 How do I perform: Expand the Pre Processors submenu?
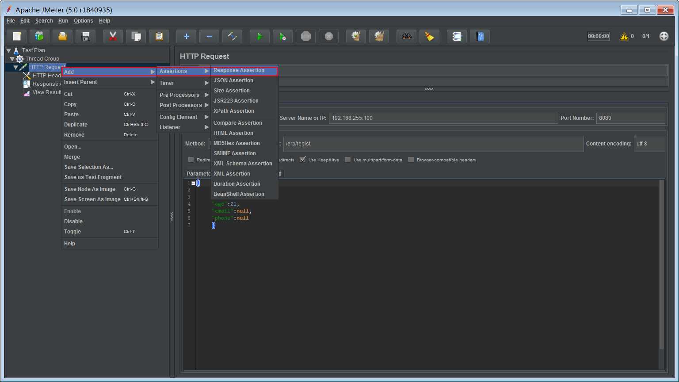click(x=184, y=95)
